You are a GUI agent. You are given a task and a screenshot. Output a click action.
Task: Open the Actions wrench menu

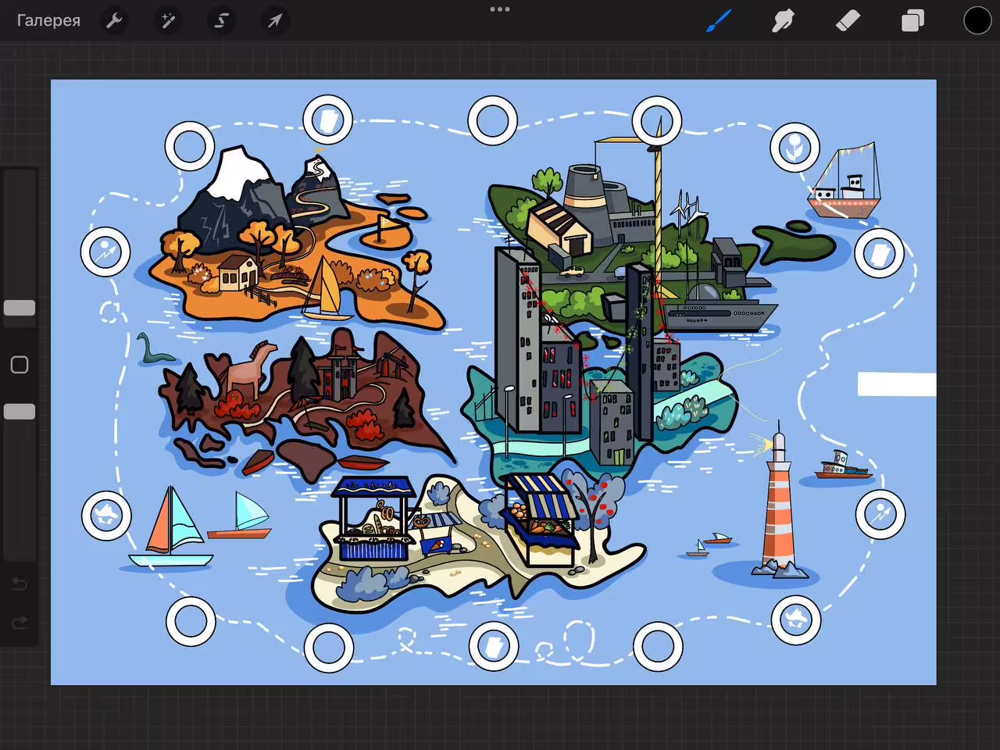tap(114, 20)
